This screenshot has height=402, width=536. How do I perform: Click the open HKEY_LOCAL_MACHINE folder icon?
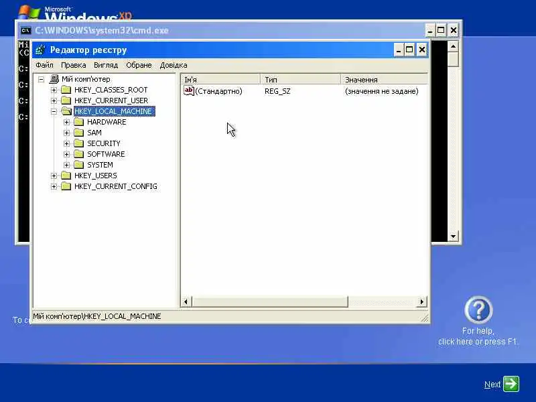[x=66, y=111]
